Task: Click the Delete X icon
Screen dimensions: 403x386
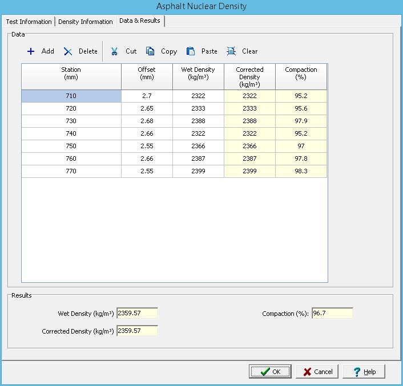Action: pos(68,51)
